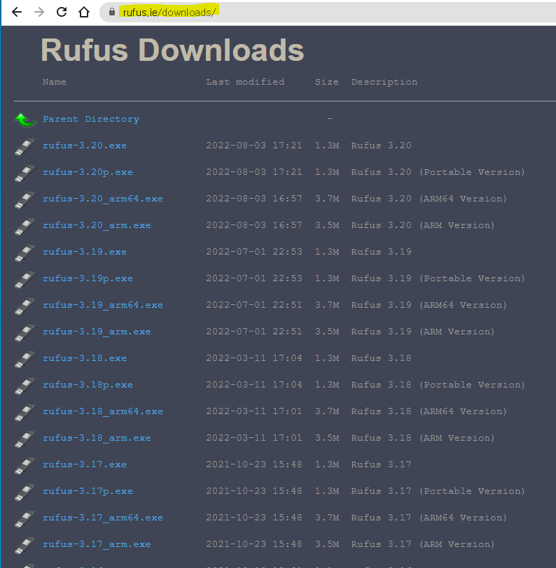Click the date 2022-07-01 22:53 for rufus-3.19.exe

[x=254, y=252]
